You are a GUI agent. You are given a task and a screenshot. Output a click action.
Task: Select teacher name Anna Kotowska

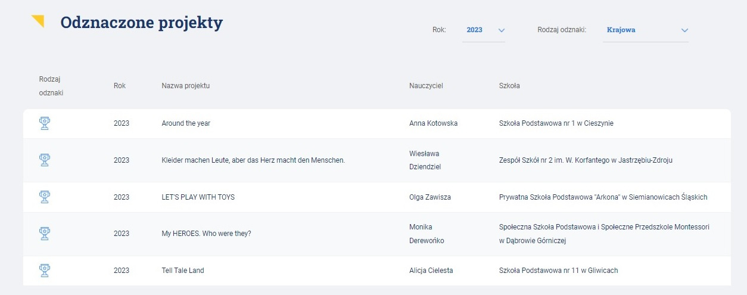434,123
